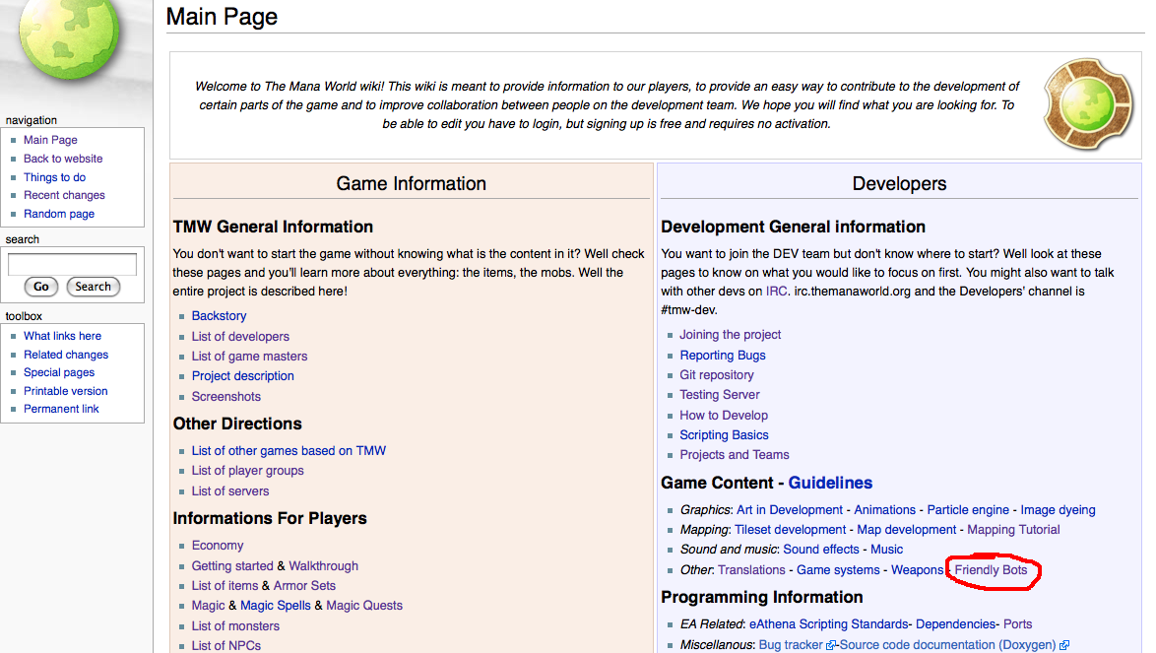Open List of monsters
The width and height of the screenshot is (1156, 653).
tap(235, 625)
